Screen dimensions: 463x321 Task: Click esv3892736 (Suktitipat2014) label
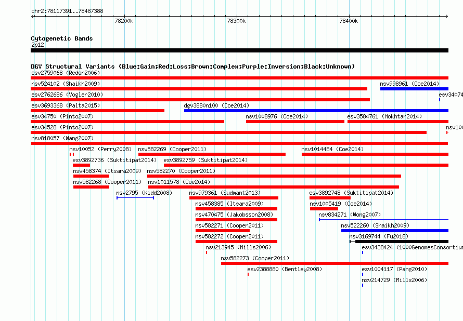pos(114,160)
